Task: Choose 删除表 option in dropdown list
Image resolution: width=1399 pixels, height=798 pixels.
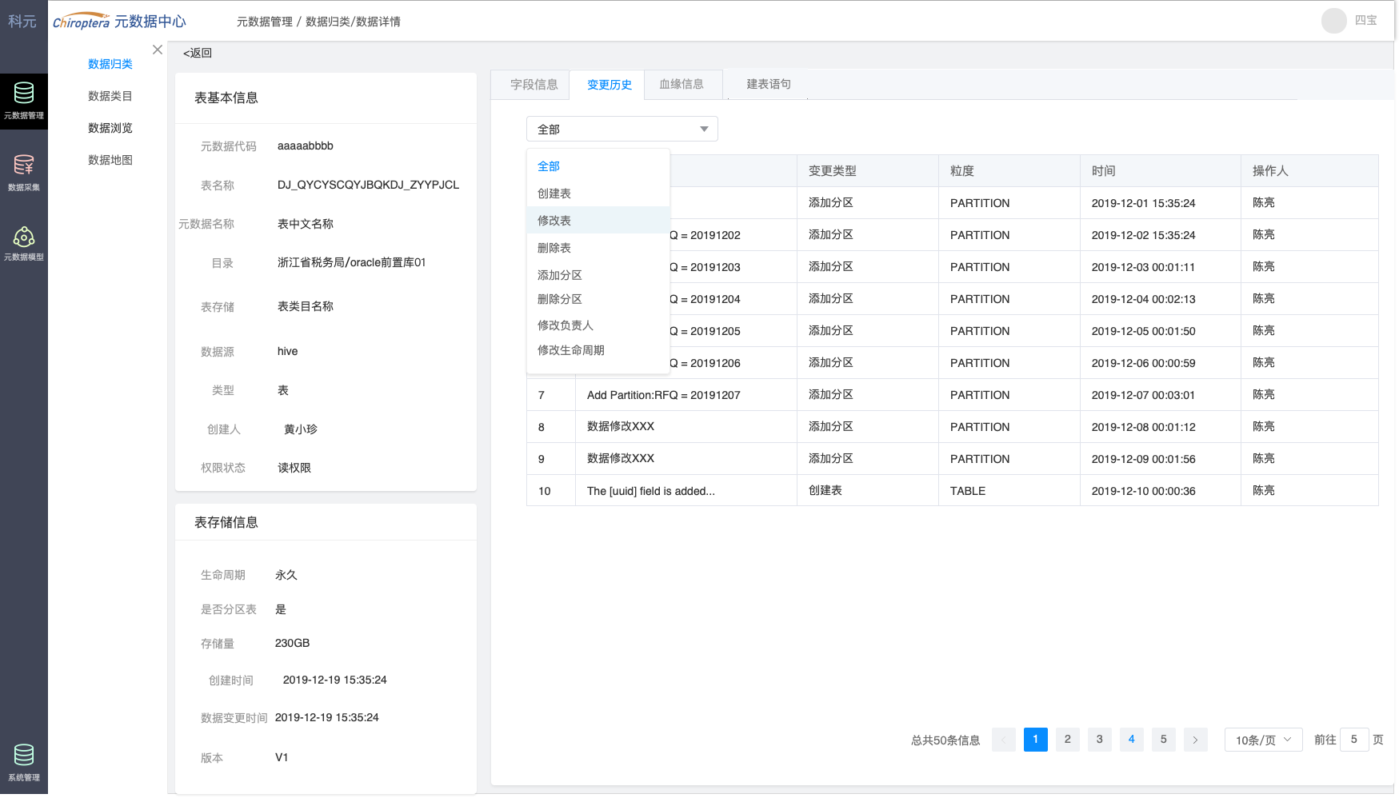Action: coord(598,248)
